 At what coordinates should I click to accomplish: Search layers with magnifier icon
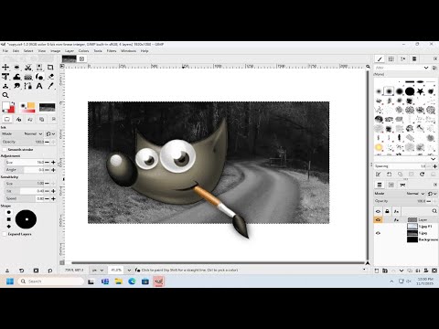(434, 211)
